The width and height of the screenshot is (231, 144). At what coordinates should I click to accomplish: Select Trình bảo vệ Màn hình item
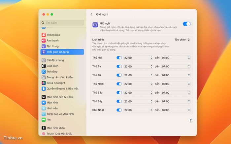[x=62, y=114]
